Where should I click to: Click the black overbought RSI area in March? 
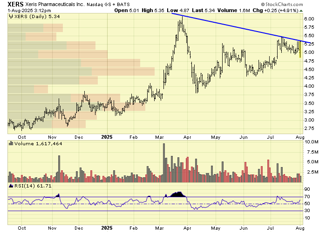pos(178,194)
